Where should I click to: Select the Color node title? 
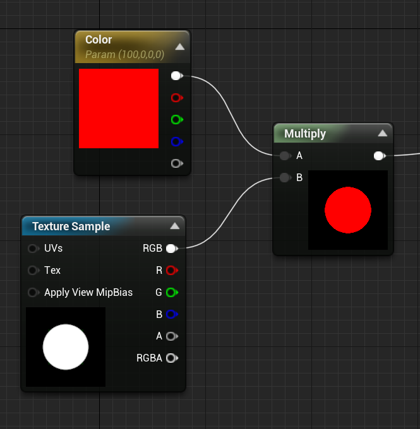point(99,40)
